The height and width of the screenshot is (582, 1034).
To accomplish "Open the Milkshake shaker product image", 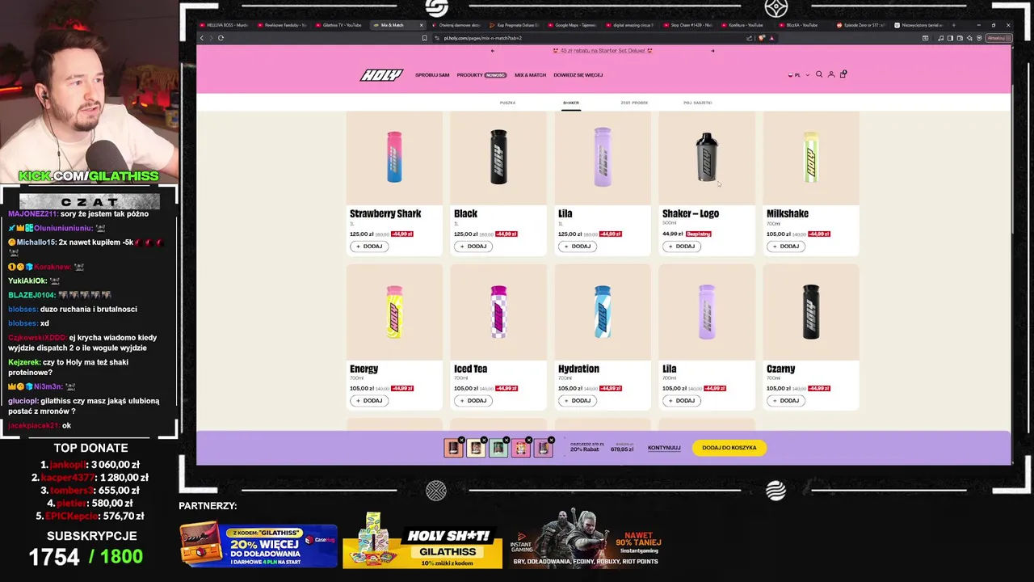I will (x=811, y=158).
